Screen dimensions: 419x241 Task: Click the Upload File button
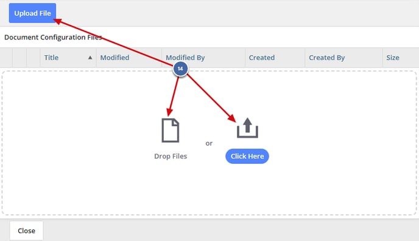[32, 13]
